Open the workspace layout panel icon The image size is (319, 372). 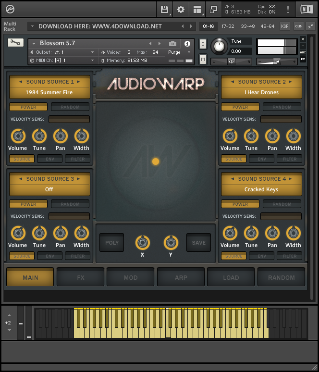(x=197, y=10)
